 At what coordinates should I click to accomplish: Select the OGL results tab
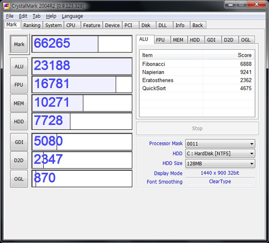[x=247, y=40]
